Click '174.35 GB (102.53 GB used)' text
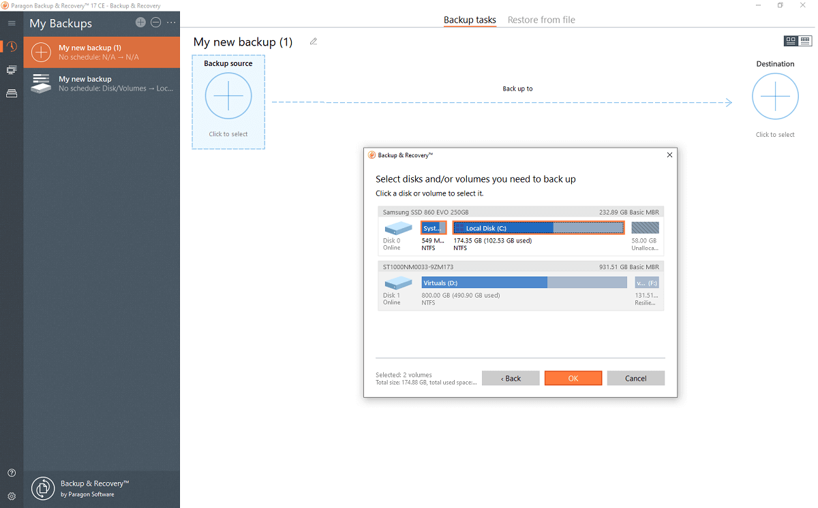818x508 pixels. pyautogui.click(x=492, y=240)
